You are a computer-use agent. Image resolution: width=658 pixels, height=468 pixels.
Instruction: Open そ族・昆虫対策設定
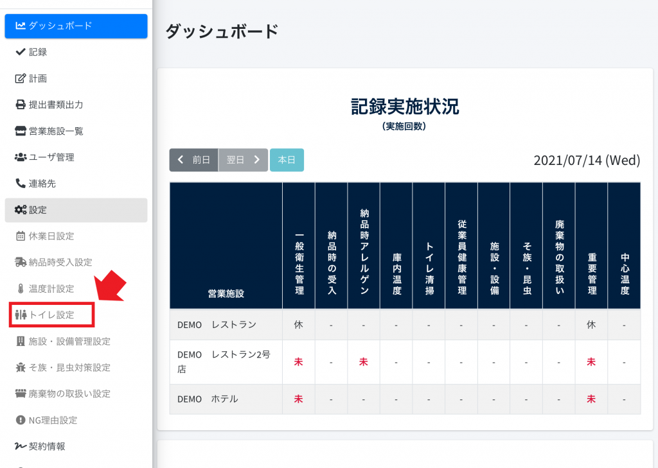(76, 368)
